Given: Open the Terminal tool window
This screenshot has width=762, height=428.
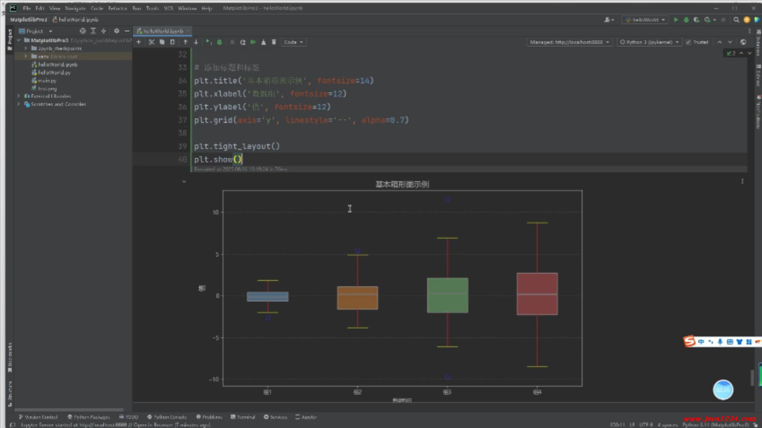Looking at the screenshot, I should tap(243, 417).
